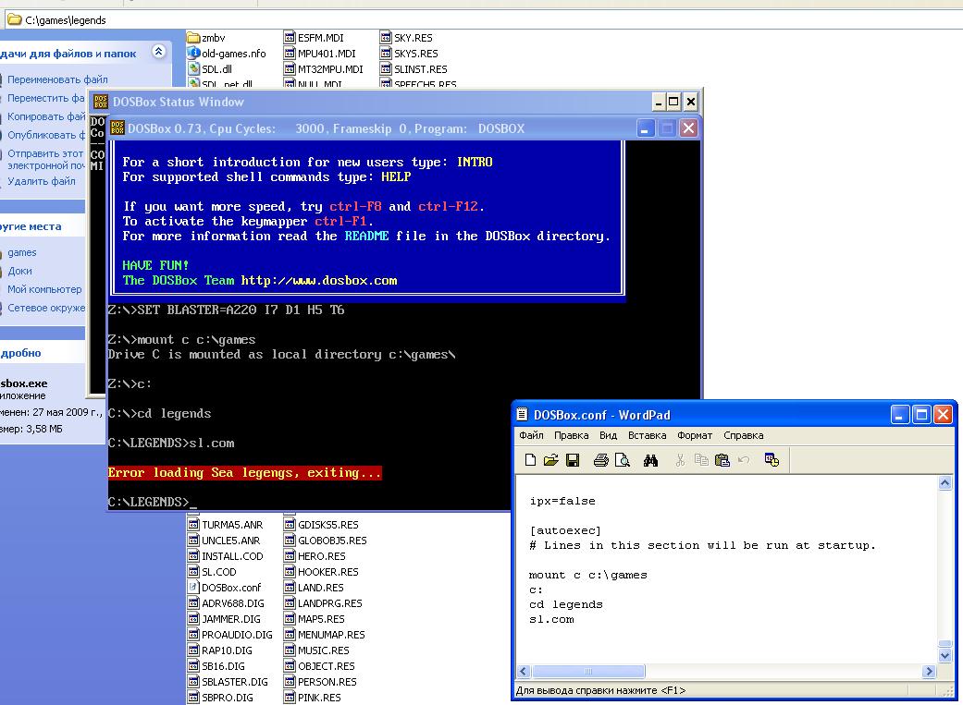Viewport: 963px width, 705px height.
Task: Select the INSTALL.COD file in the list
Action: pyautogui.click(x=232, y=556)
